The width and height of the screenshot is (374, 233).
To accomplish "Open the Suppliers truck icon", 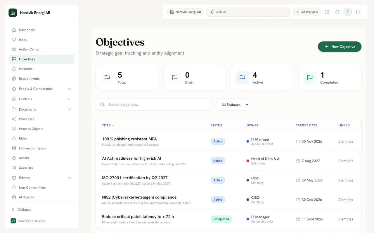I will coord(14,168).
